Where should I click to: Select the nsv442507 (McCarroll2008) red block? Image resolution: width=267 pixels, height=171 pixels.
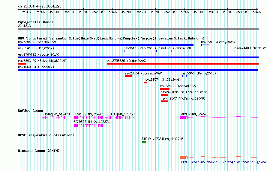164,101
